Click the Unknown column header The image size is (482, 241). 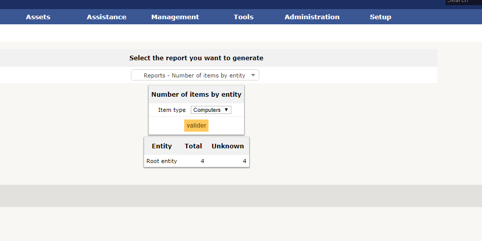click(x=228, y=146)
